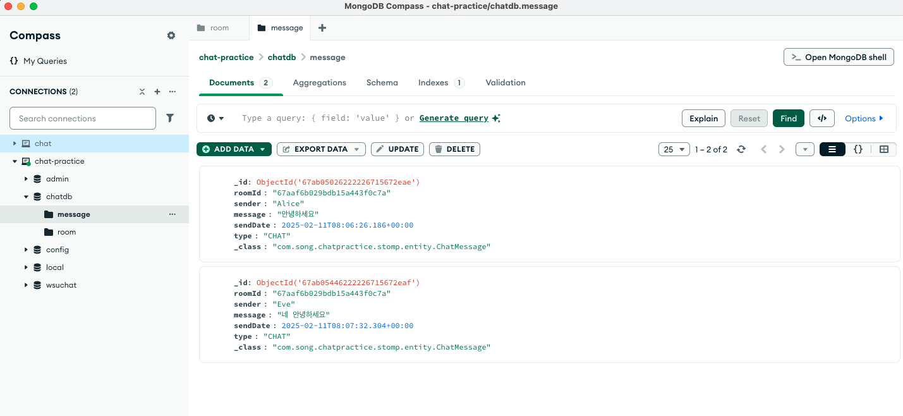The height and width of the screenshot is (416, 903).
Task: Click the chat connection icon
Action: pos(26,144)
